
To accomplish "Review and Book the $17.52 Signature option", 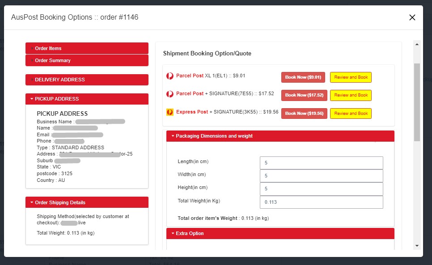I will click(x=351, y=95).
